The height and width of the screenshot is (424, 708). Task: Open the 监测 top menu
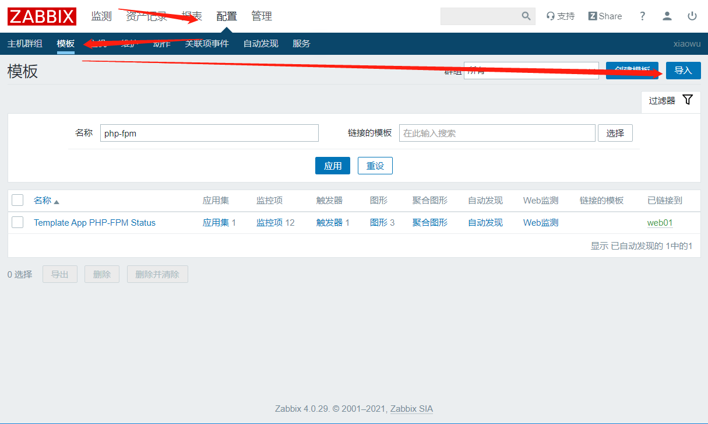tap(101, 16)
